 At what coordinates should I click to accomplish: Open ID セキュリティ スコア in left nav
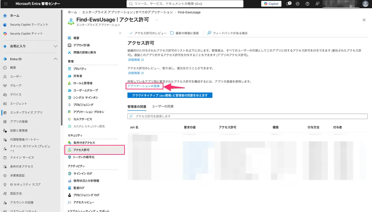click(25, 184)
